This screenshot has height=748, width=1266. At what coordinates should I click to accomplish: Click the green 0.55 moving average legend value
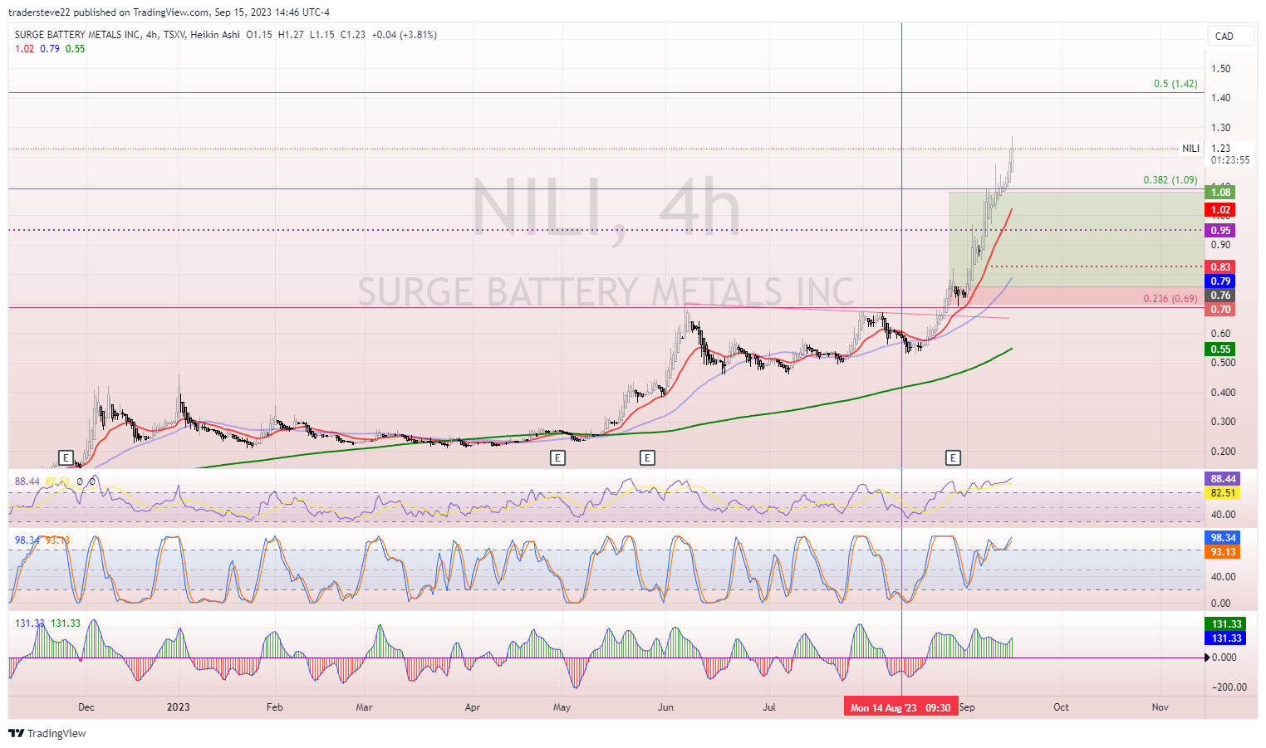point(76,49)
